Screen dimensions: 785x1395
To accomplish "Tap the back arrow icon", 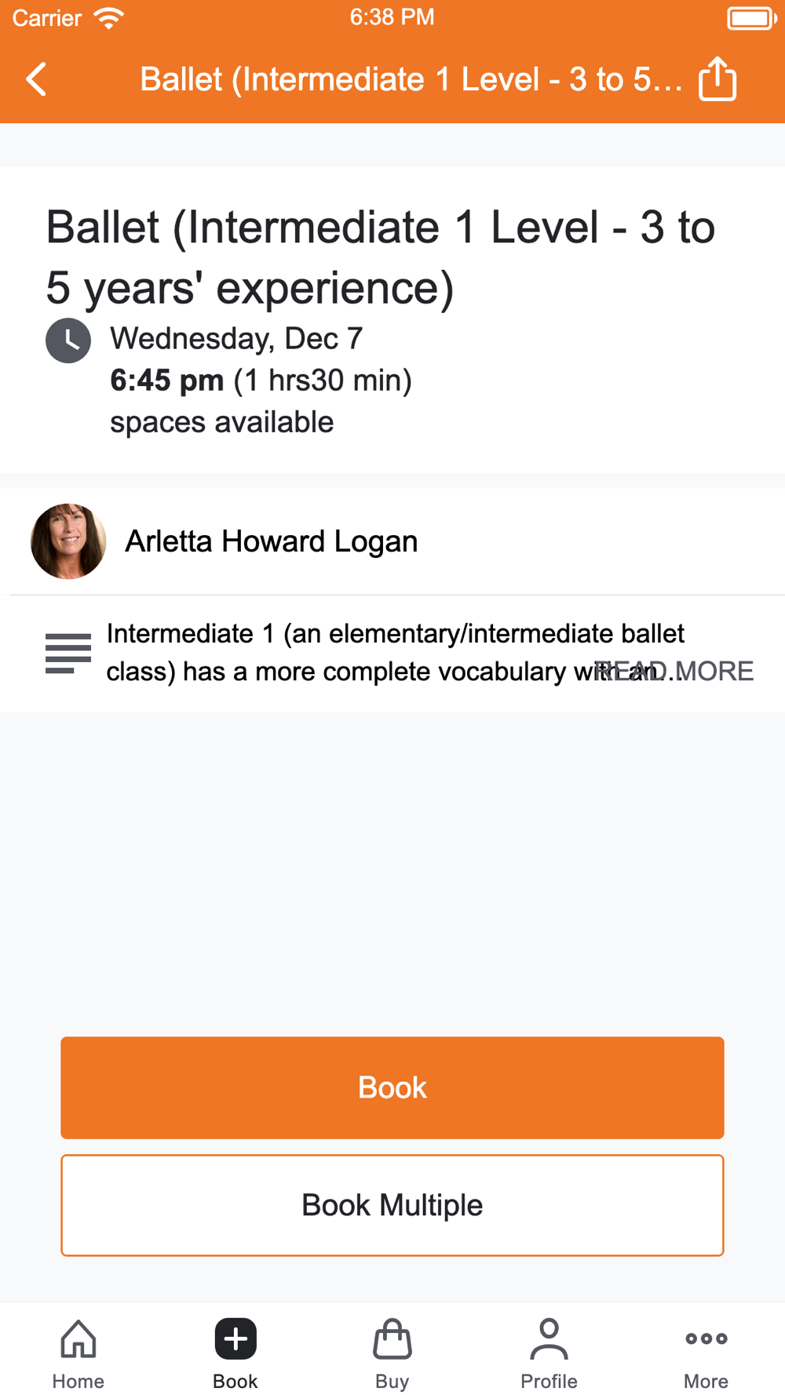I will click(x=37, y=79).
